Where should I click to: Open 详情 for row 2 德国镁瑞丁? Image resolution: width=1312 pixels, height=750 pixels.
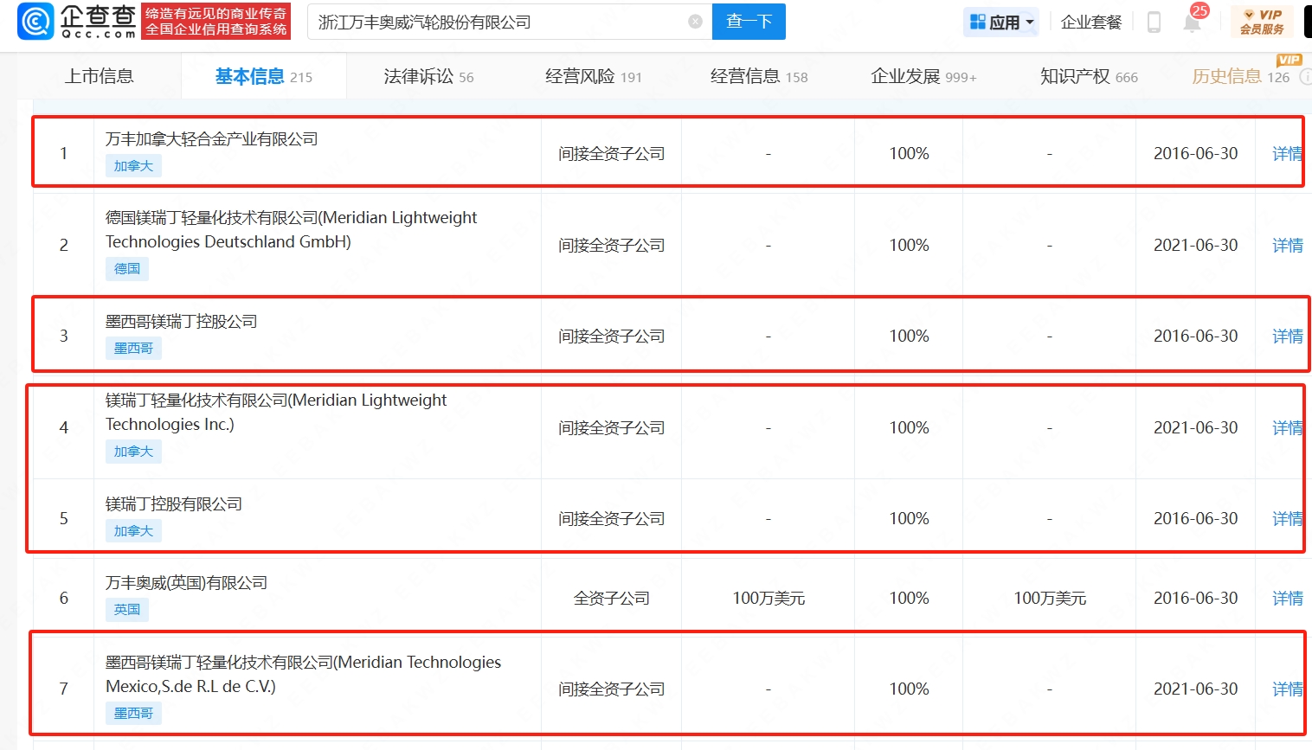pyautogui.click(x=1288, y=246)
